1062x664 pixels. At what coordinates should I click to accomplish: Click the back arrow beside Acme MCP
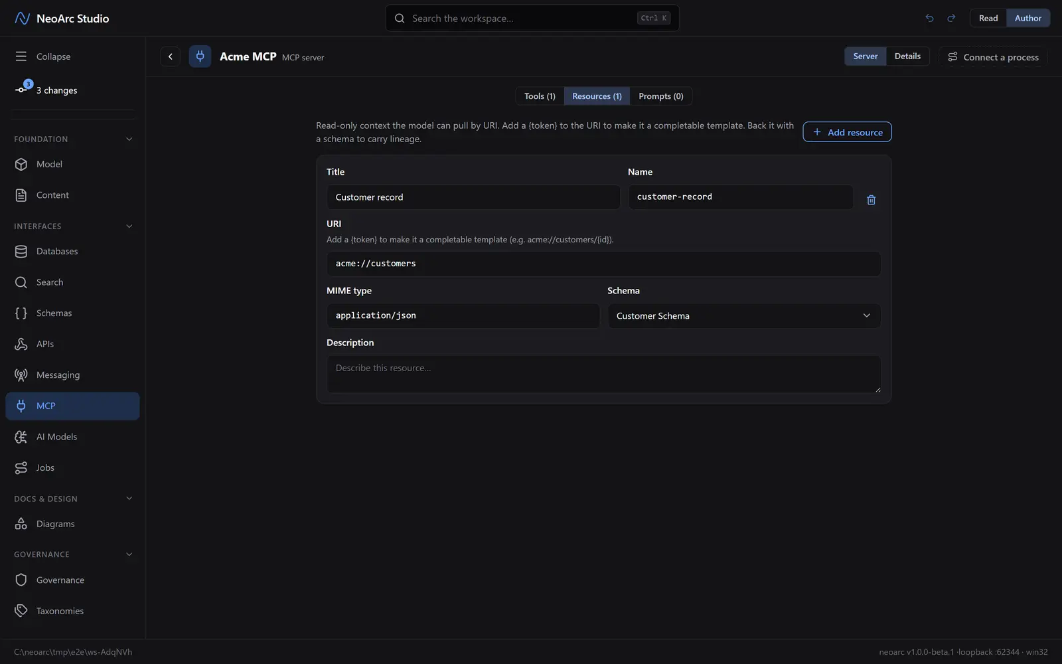point(171,56)
